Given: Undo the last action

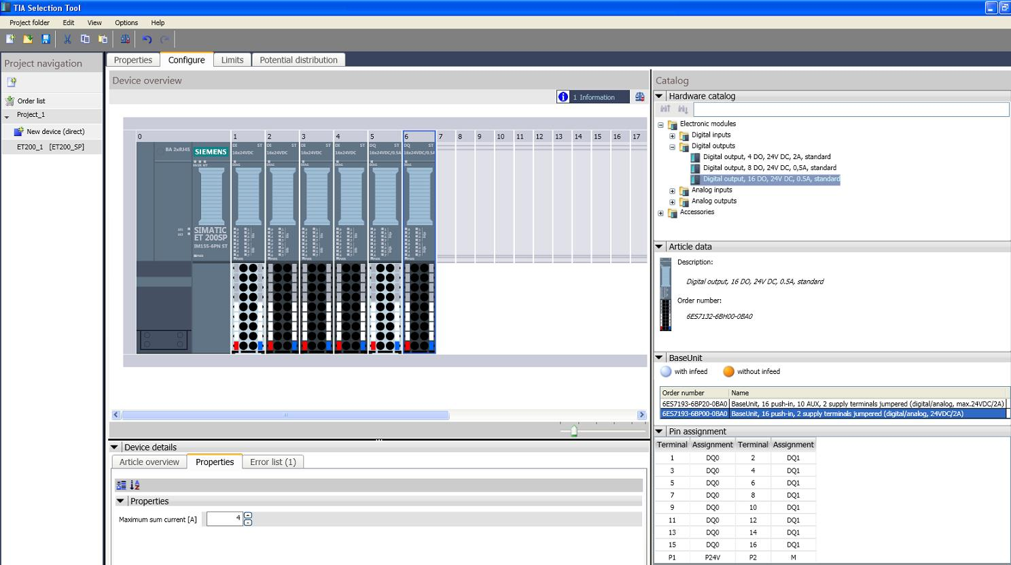Looking at the screenshot, I should 147,39.
